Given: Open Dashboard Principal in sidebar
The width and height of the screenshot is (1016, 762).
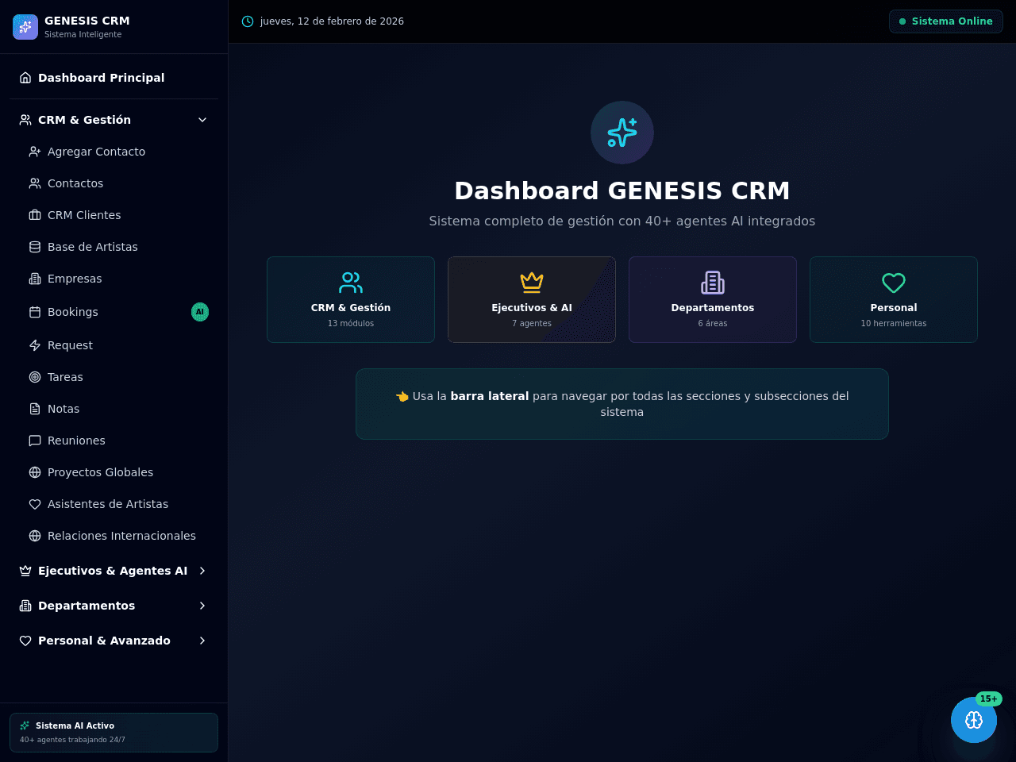Looking at the screenshot, I should (x=114, y=78).
